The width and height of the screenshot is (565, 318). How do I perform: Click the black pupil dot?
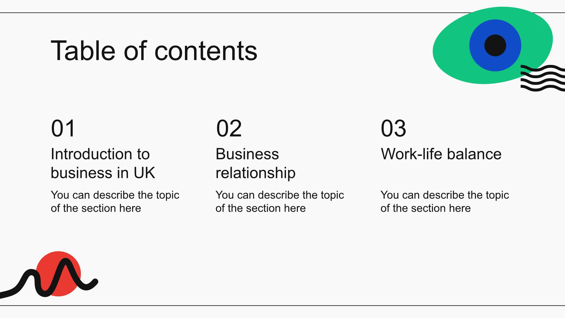(x=495, y=45)
